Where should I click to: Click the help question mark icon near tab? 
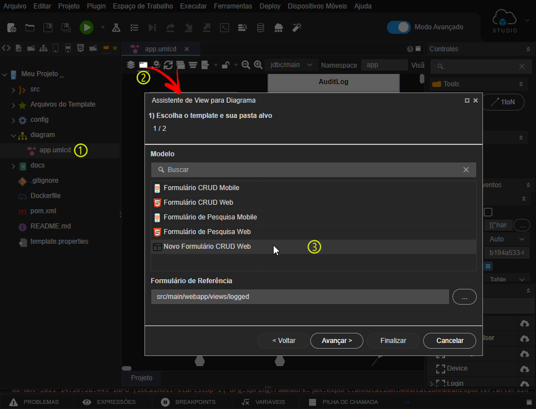(x=410, y=49)
